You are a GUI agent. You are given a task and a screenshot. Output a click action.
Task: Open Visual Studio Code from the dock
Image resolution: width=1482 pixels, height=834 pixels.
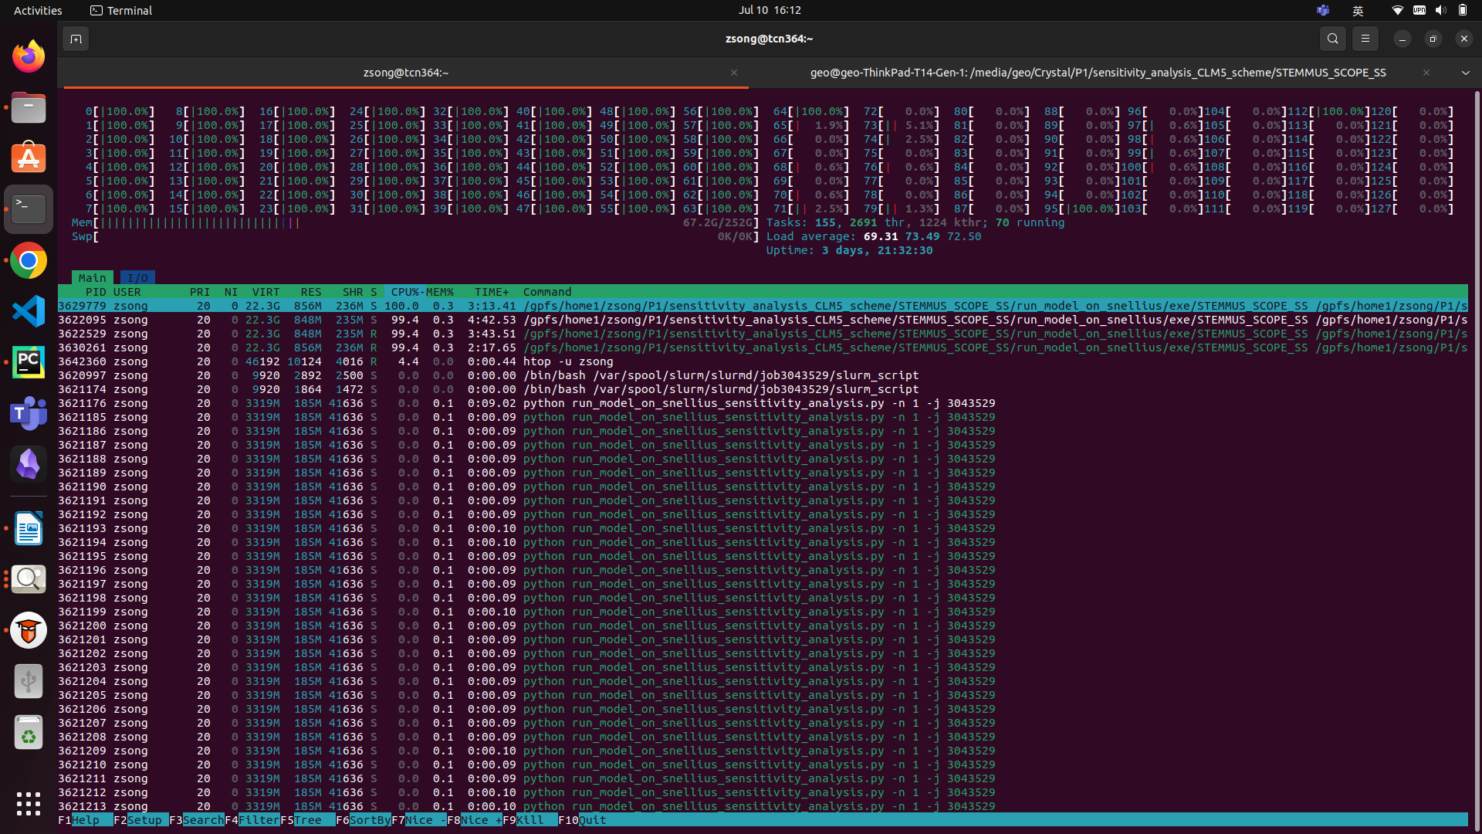[28, 311]
